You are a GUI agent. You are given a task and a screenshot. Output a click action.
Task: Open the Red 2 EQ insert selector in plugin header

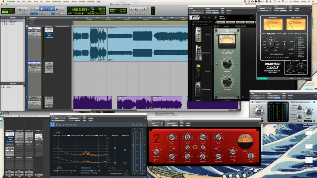(155, 125)
